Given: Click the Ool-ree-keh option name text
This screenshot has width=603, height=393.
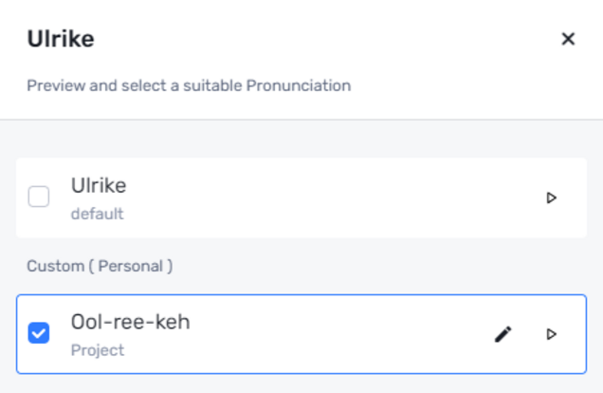Looking at the screenshot, I should (x=131, y=322).
